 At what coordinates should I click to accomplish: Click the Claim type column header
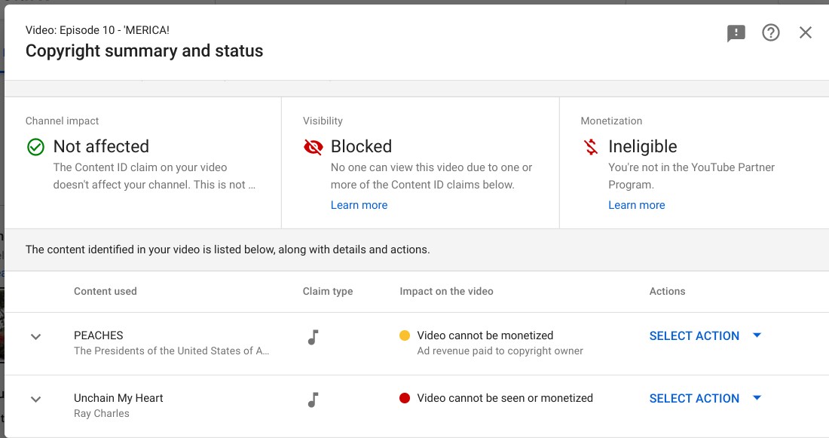pyautogui.click(x=328, y=292)
